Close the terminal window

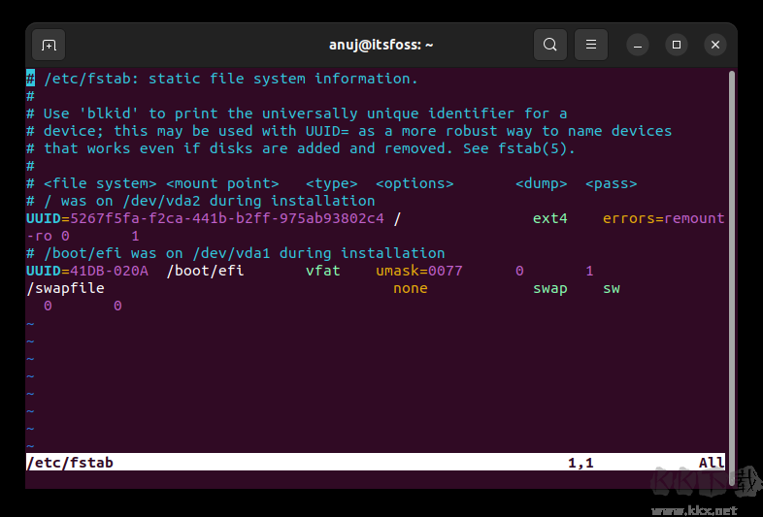click(x=715, y=45)
